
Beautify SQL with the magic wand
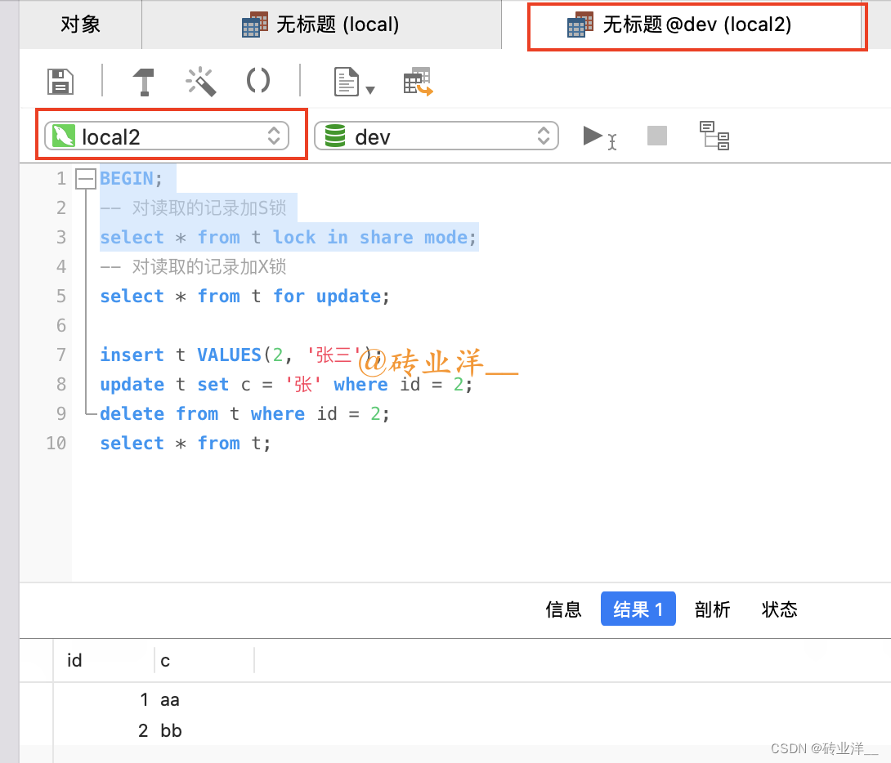[x=201, y=82]
